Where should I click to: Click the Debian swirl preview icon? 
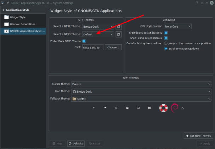[x=174, y=108]
